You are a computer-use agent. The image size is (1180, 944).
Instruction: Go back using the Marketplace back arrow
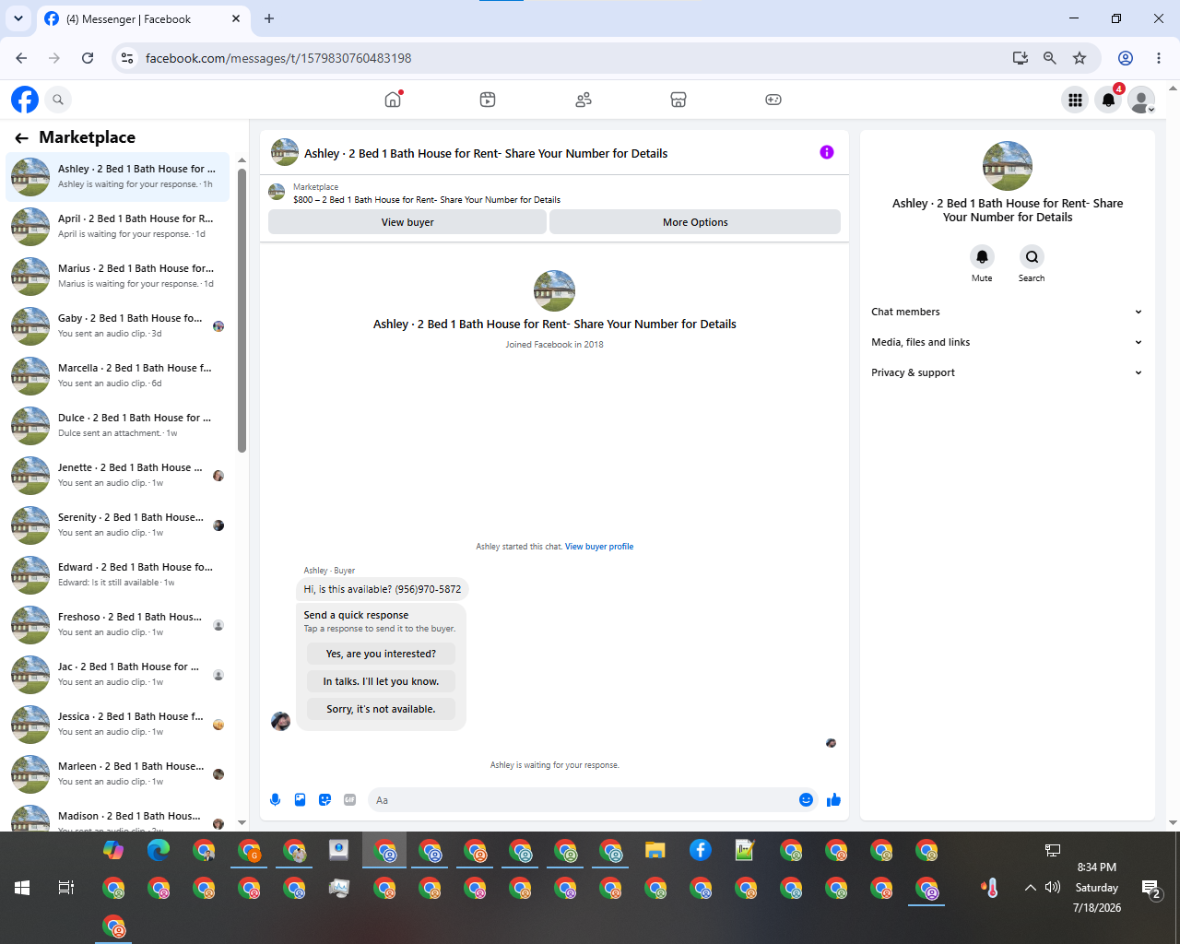[21, 138]
